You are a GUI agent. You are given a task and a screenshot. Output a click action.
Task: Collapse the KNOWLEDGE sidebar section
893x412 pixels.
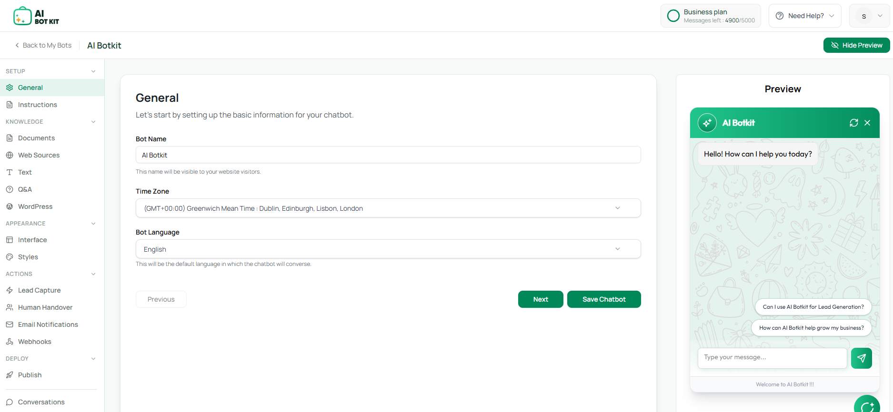click(x=93, y=122)
